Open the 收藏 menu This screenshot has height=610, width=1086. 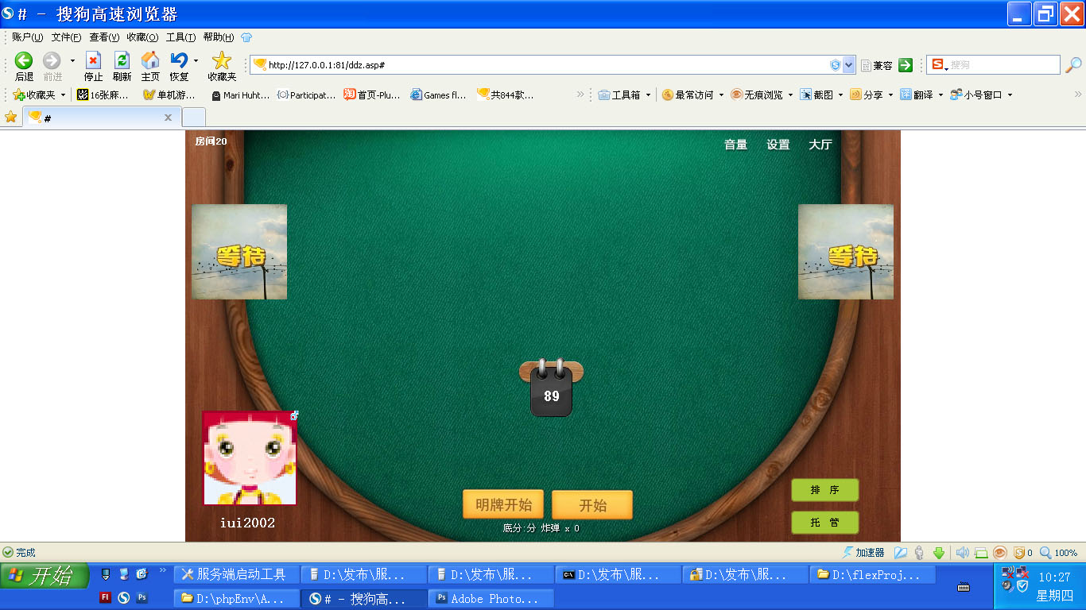click(x=142, y=37)
